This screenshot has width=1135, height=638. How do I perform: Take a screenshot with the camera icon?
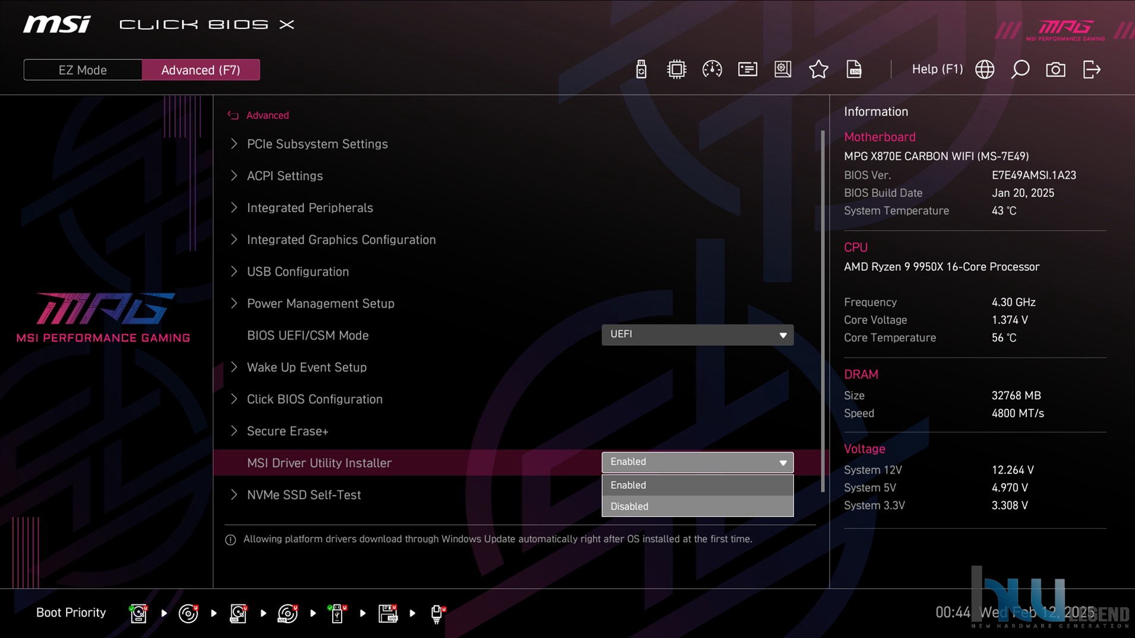1055,70
